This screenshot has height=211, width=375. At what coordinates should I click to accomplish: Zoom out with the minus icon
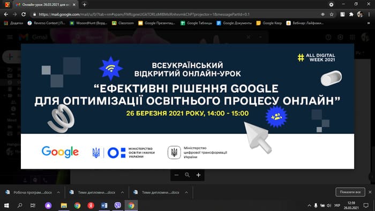[176, 175]
